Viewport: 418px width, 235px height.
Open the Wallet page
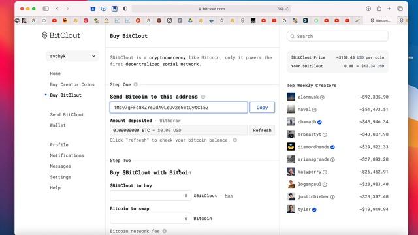coord(57,125)
